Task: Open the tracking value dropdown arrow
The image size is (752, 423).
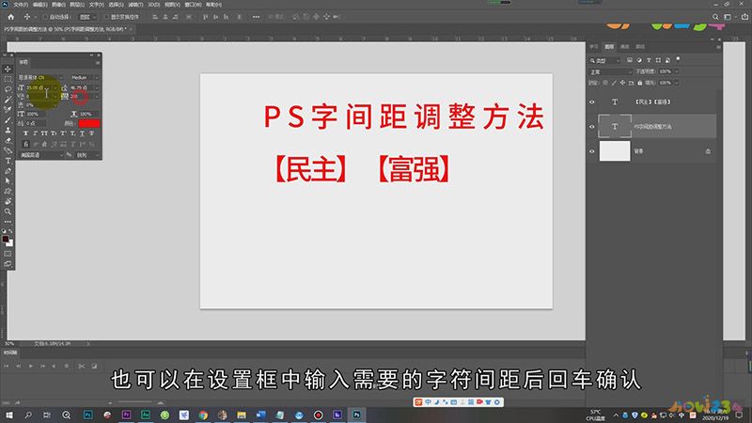Action: (x=97, y=97)
